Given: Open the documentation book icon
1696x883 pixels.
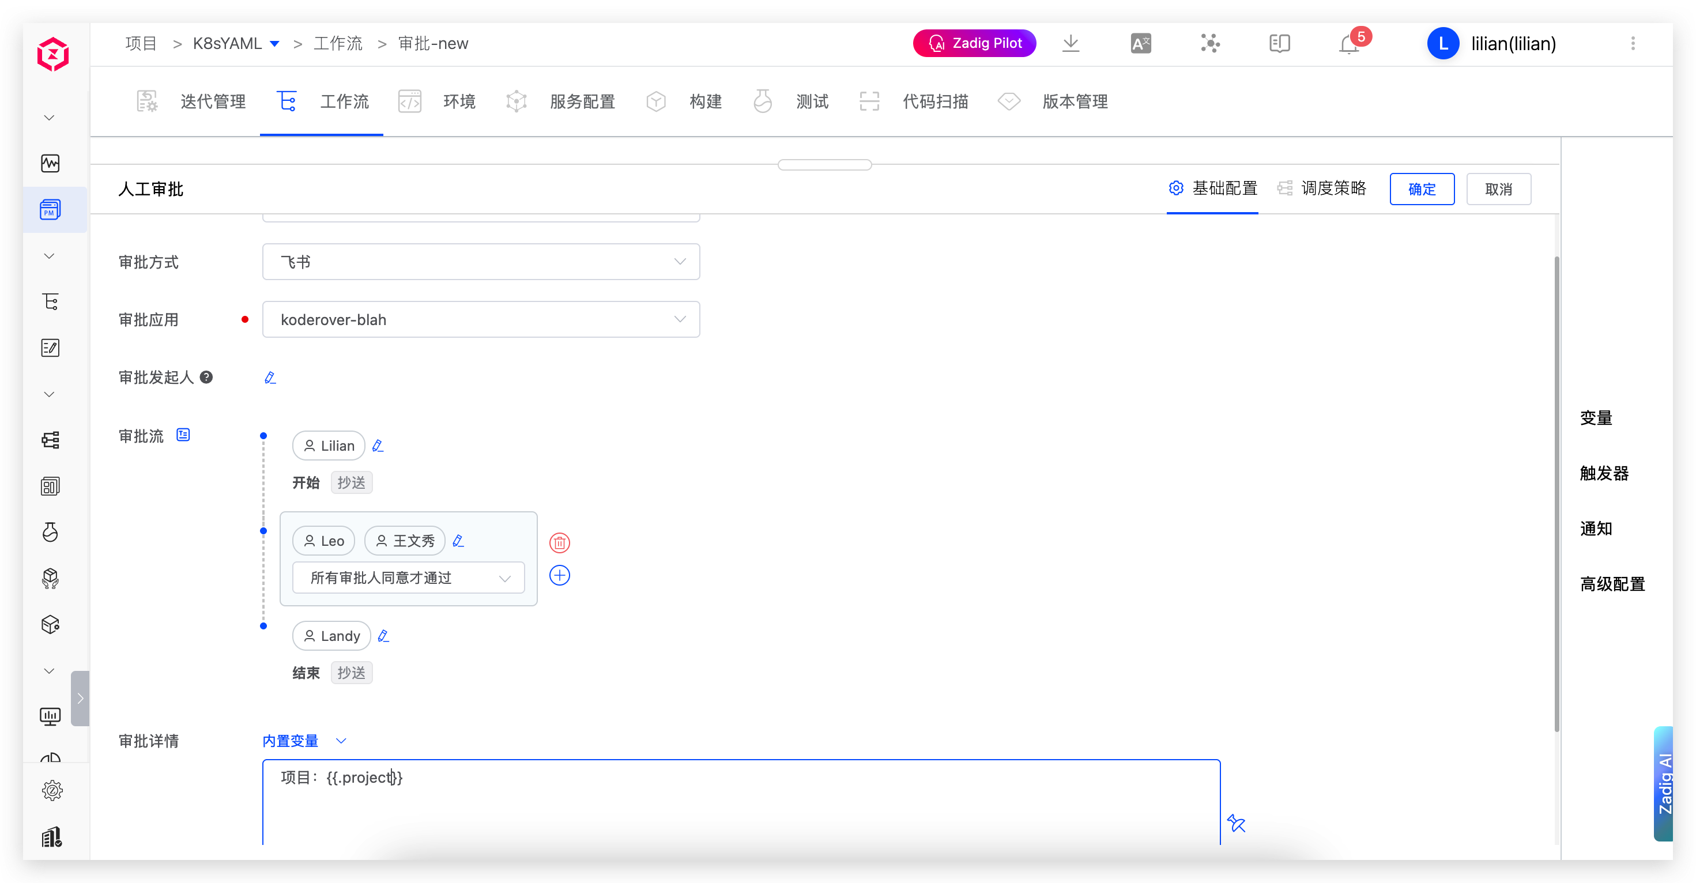Looking at the screenshot, I should click(x=1279, y=43).
